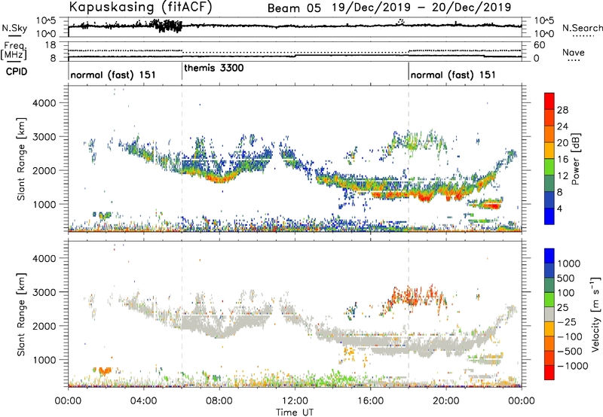Click the "12" label on the power colorbar
603x417 pixels.
pos(562,176)
